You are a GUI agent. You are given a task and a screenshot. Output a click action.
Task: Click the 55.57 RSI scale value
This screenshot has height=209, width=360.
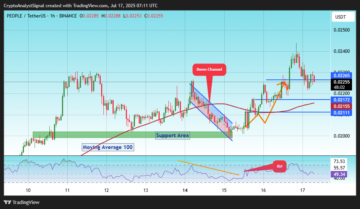339,168
